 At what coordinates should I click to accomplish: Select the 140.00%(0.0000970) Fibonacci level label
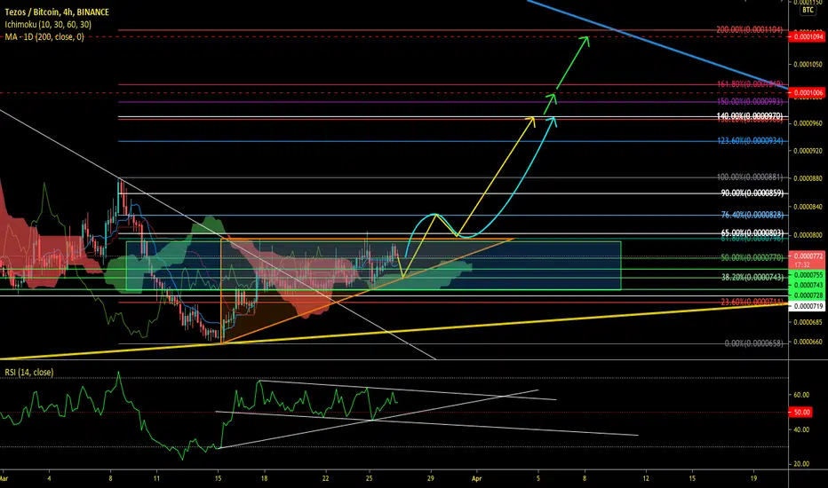click(x=749, y=116)
